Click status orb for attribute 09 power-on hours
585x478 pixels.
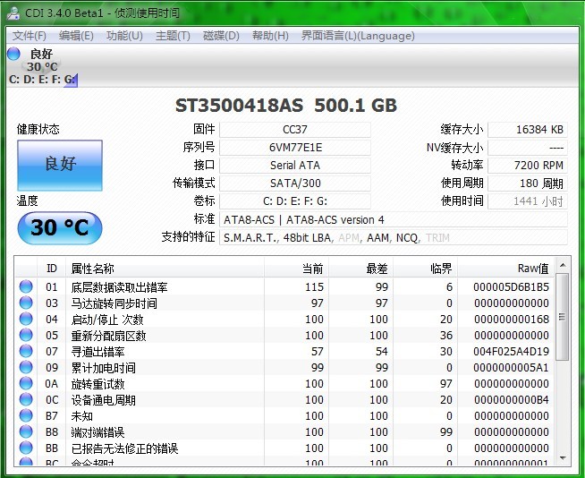click(26, 368)
